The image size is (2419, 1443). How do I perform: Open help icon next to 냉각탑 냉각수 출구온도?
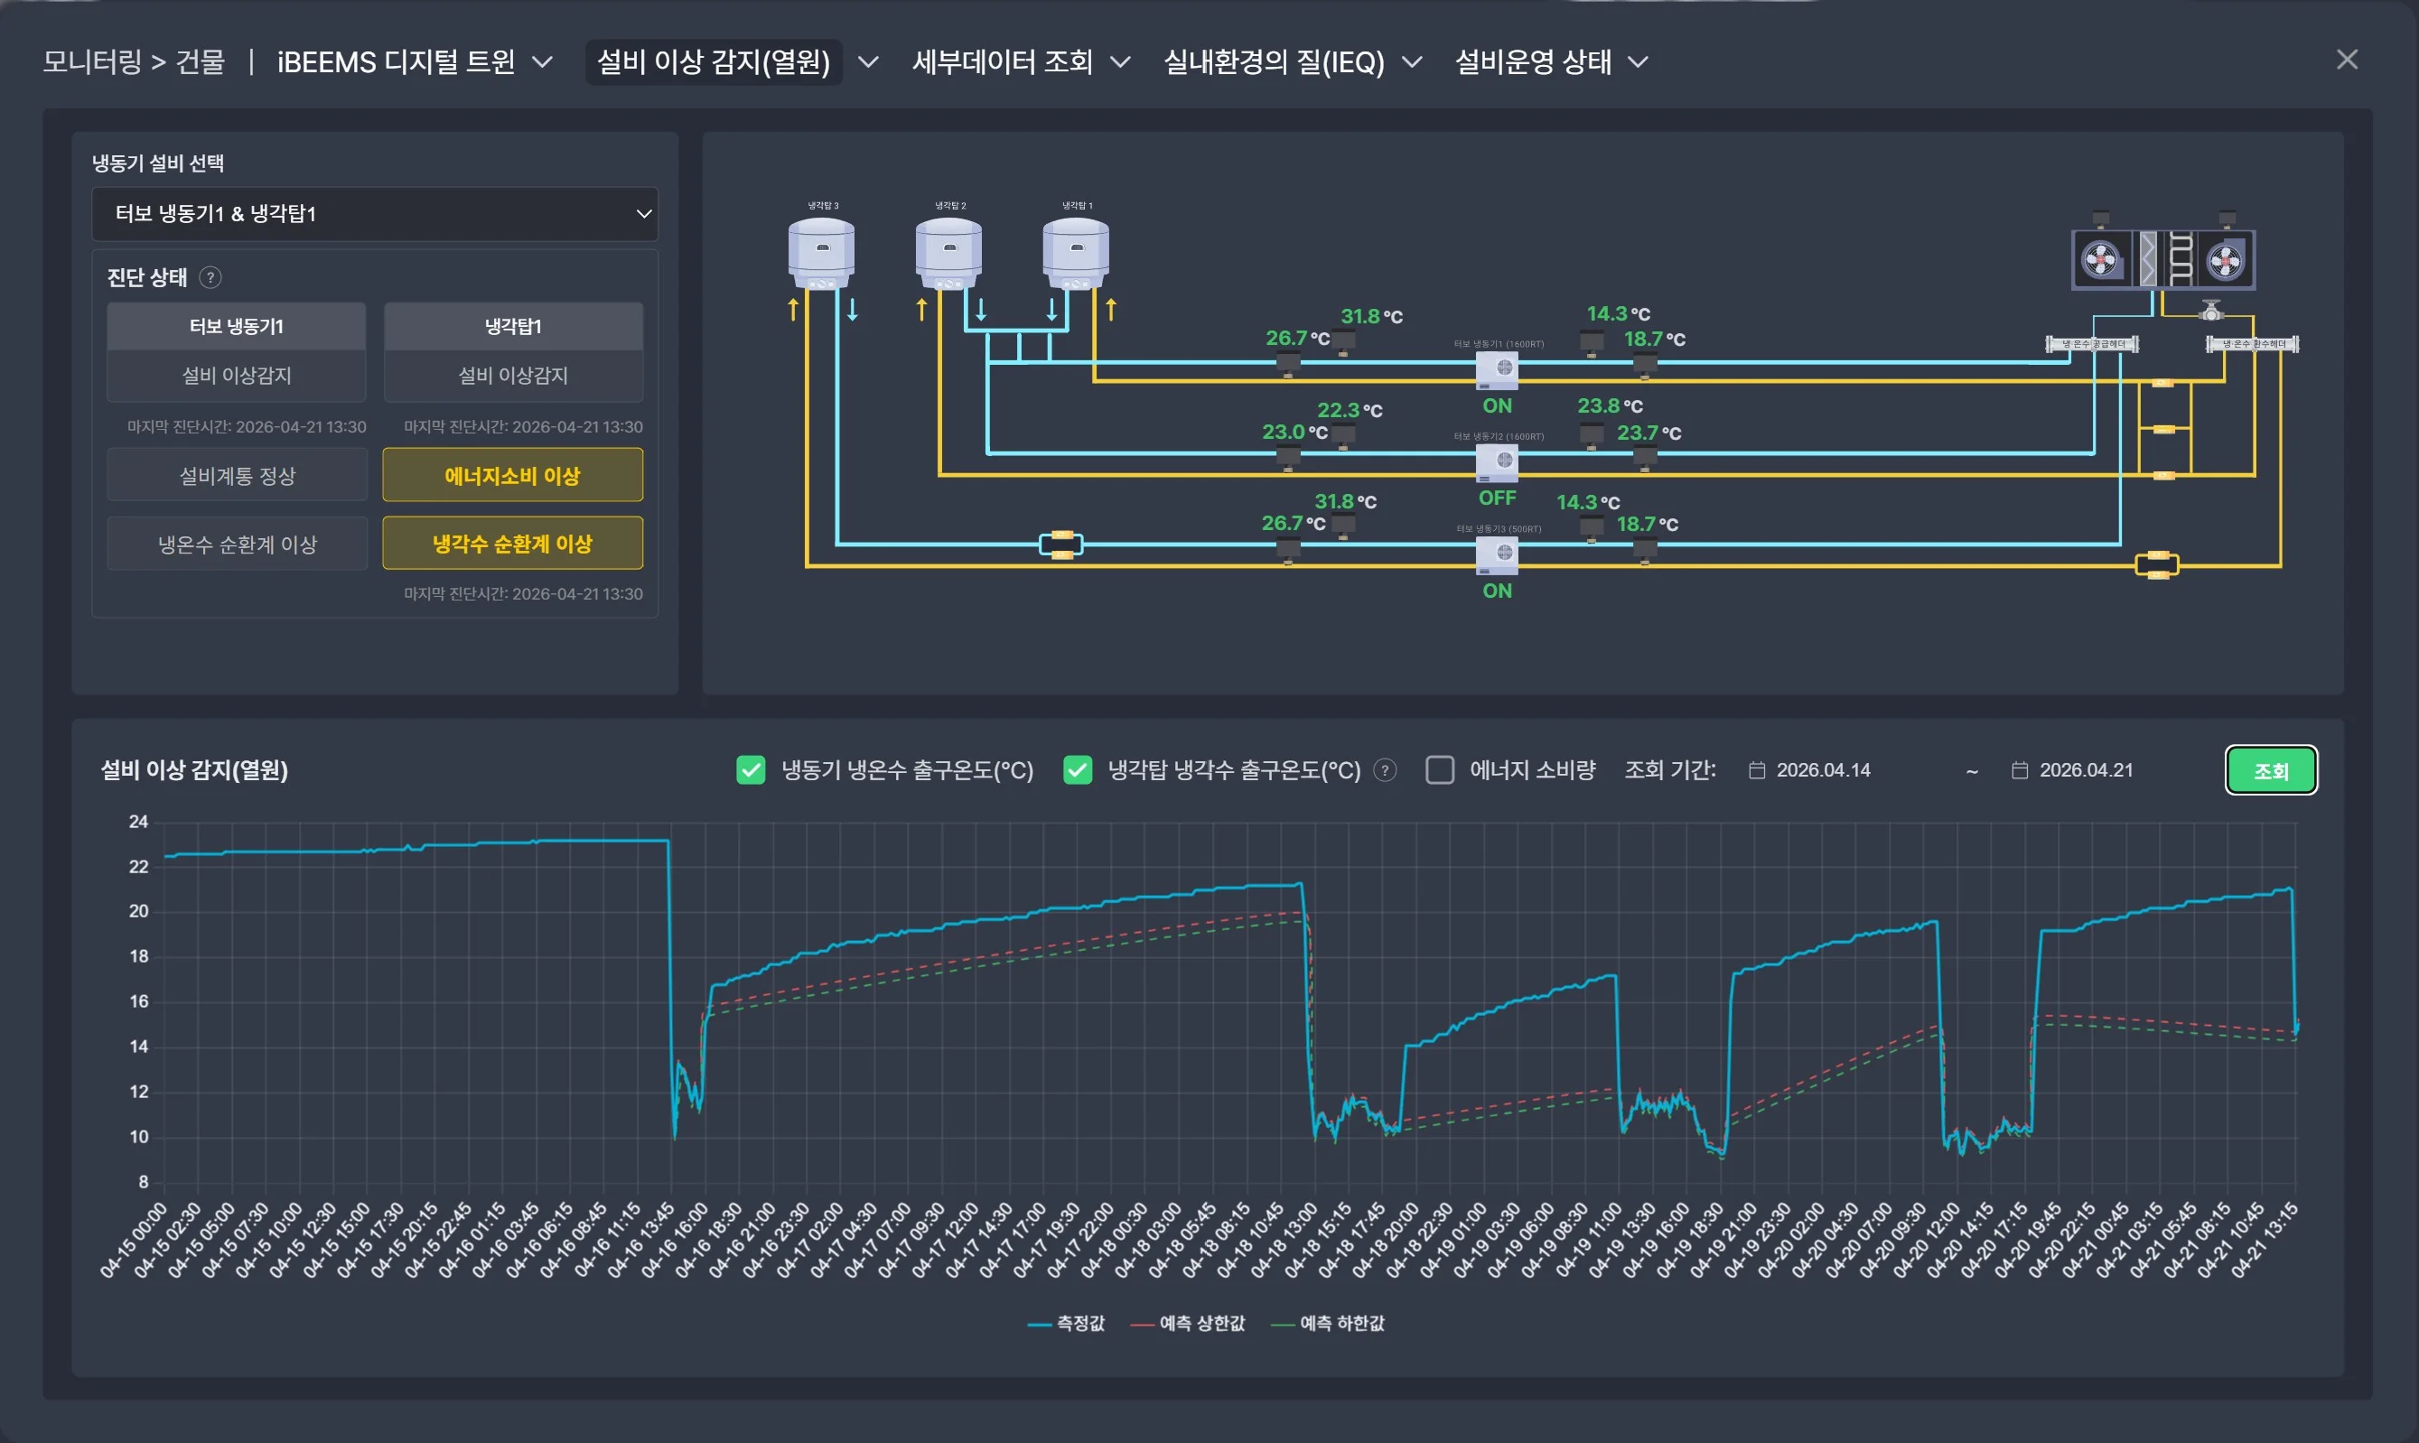coord(1385,770)
